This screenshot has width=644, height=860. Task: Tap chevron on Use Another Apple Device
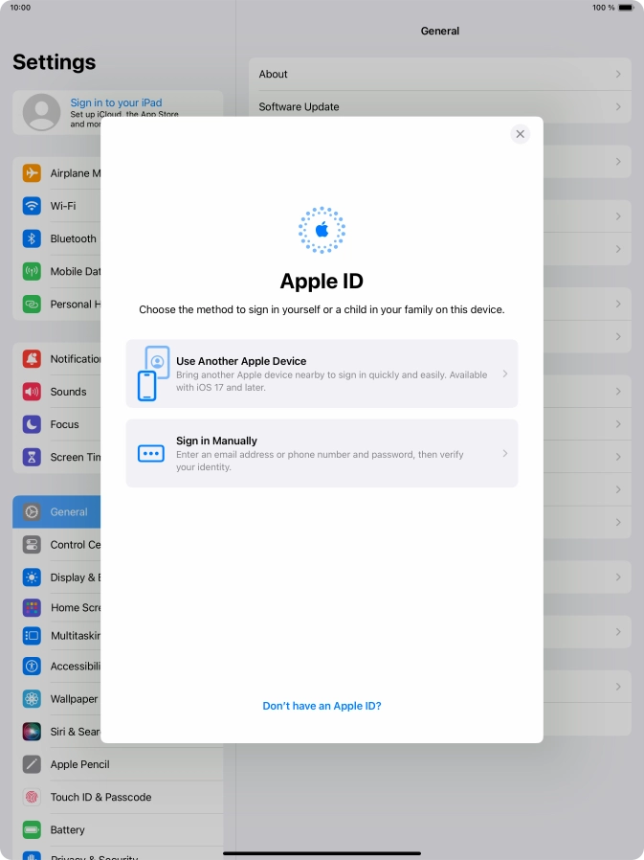(x=505, y=373)
